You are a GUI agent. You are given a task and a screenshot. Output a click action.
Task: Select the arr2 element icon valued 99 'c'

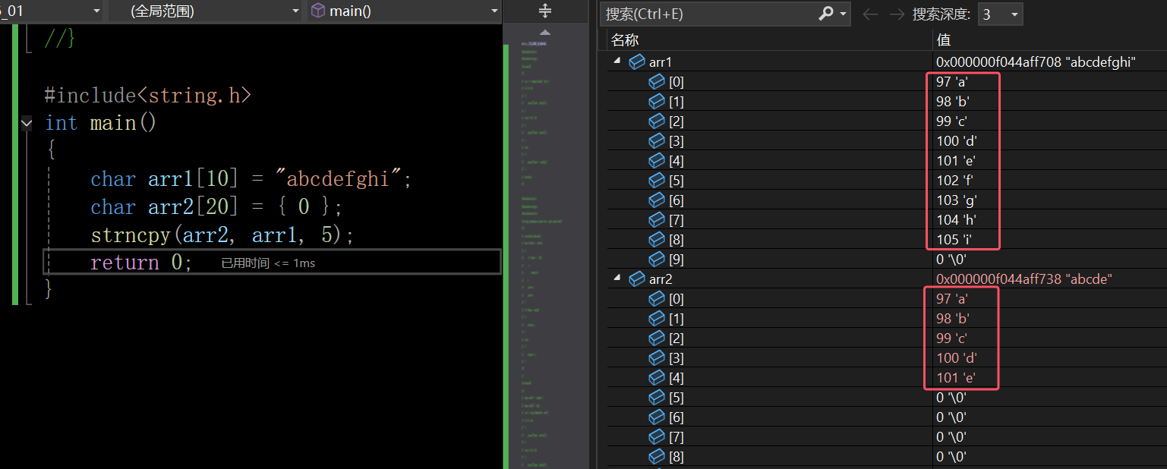tap(656, 338)
